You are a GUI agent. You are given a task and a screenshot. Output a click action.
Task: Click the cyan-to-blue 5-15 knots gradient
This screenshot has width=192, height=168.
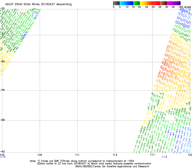click(126, 3)
